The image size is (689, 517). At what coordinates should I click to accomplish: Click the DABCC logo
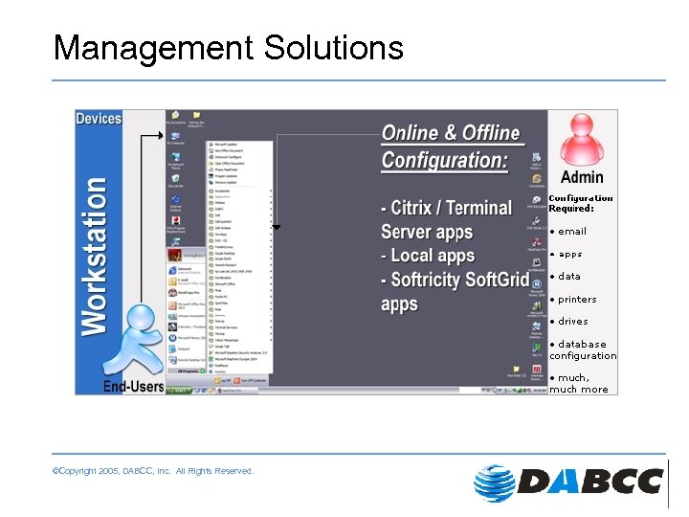[x=568, y=483]
